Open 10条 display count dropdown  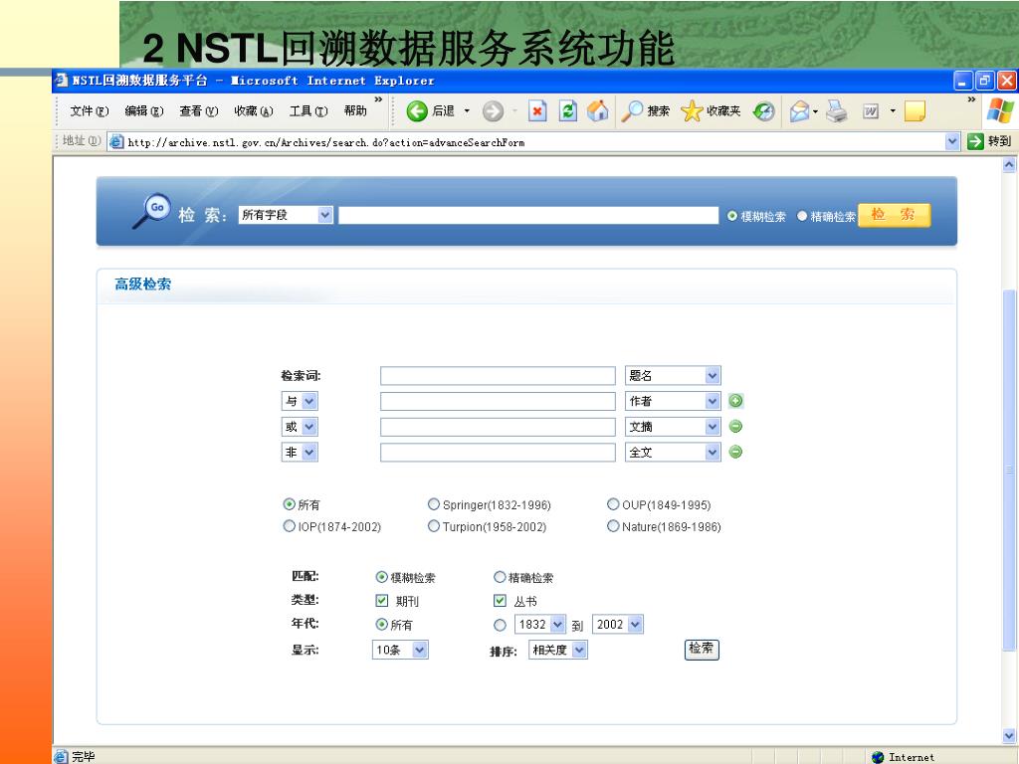(x=400, y=650)
